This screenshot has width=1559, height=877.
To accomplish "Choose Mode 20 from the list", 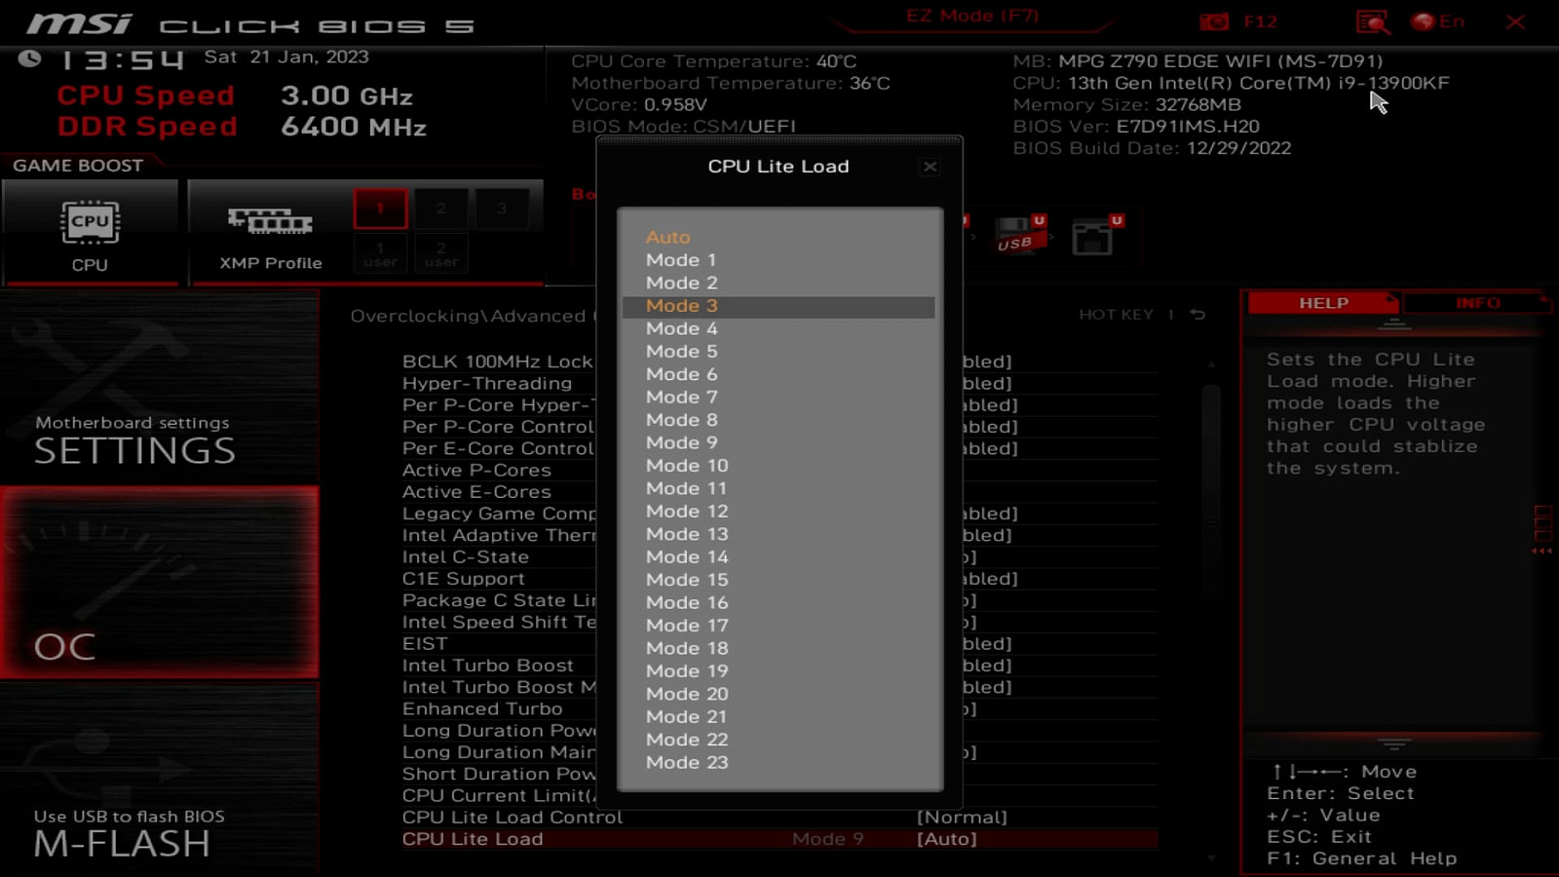I will click(x=687, y=694).
